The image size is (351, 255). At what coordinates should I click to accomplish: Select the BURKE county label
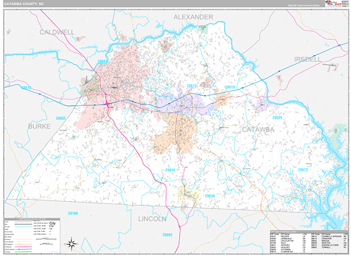(x=39, y=126)
